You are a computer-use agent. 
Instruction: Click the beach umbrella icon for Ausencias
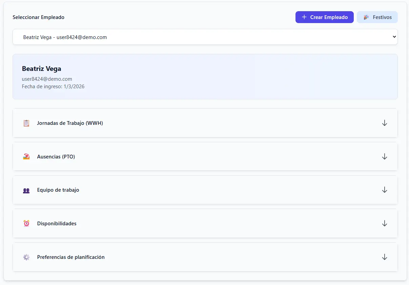point(26,157)
